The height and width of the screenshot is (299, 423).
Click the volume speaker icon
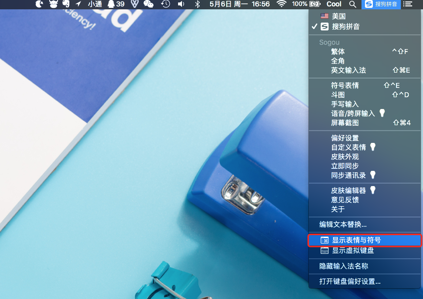[181, 4]
